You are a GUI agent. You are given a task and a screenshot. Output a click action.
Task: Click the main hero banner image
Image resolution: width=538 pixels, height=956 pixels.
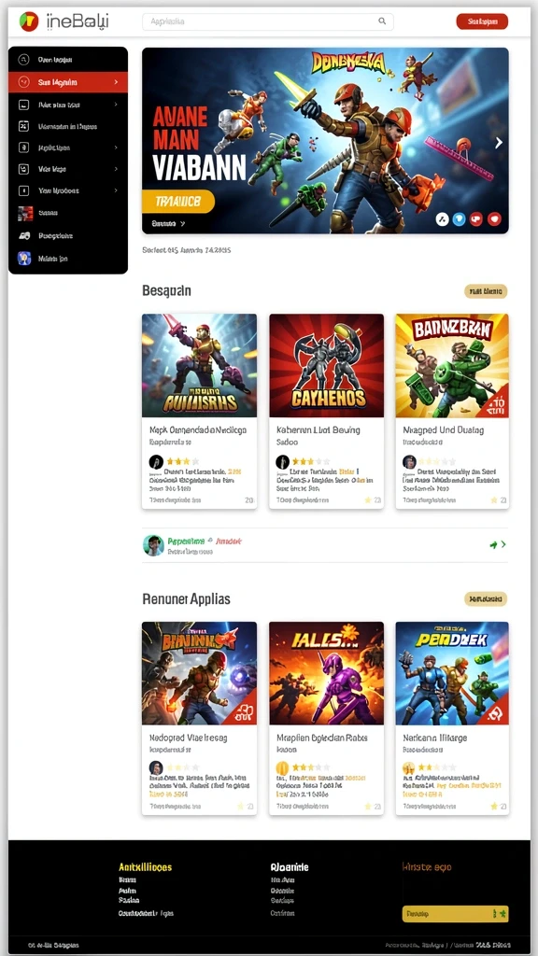click(x=325, y=141)
